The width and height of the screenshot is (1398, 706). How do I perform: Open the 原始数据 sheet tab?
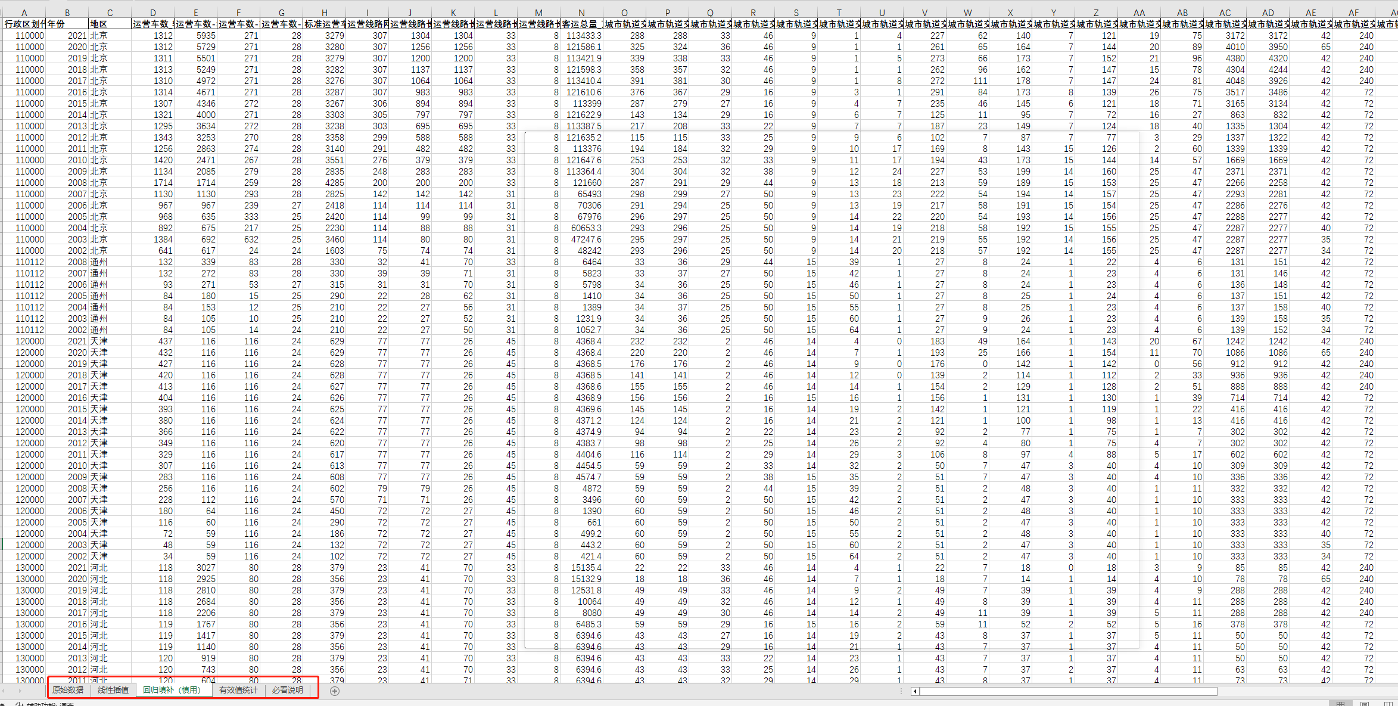coord(68,690)
